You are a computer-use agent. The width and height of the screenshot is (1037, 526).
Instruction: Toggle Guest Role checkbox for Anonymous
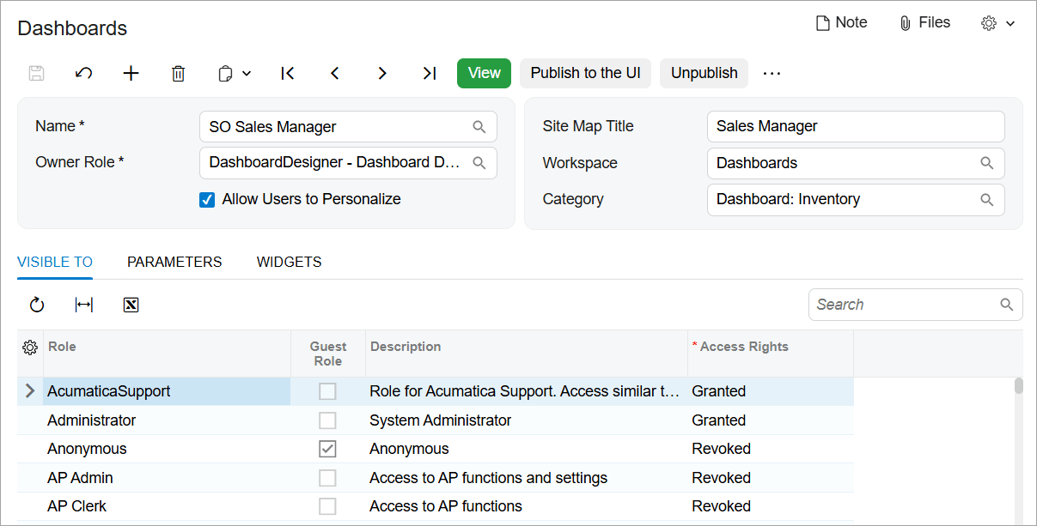pos(327,448)
